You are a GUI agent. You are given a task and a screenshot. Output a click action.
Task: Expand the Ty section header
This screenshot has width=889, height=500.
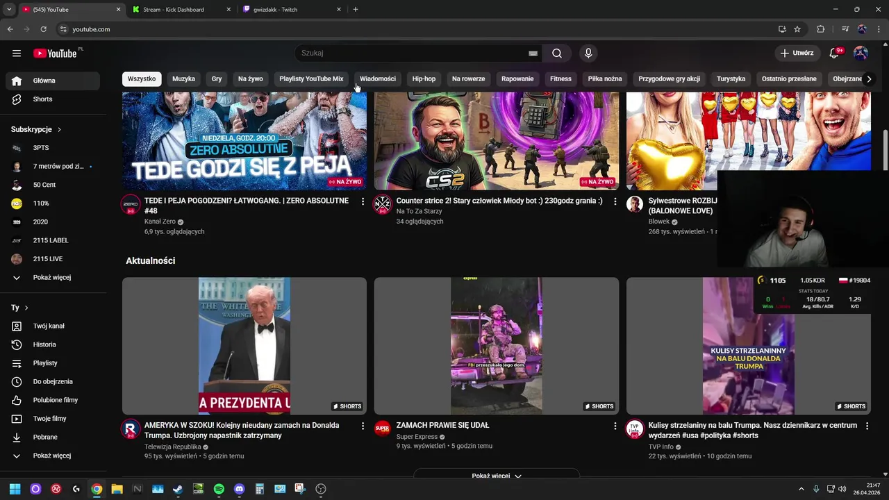pyautogui.click(x=19, y=308)
